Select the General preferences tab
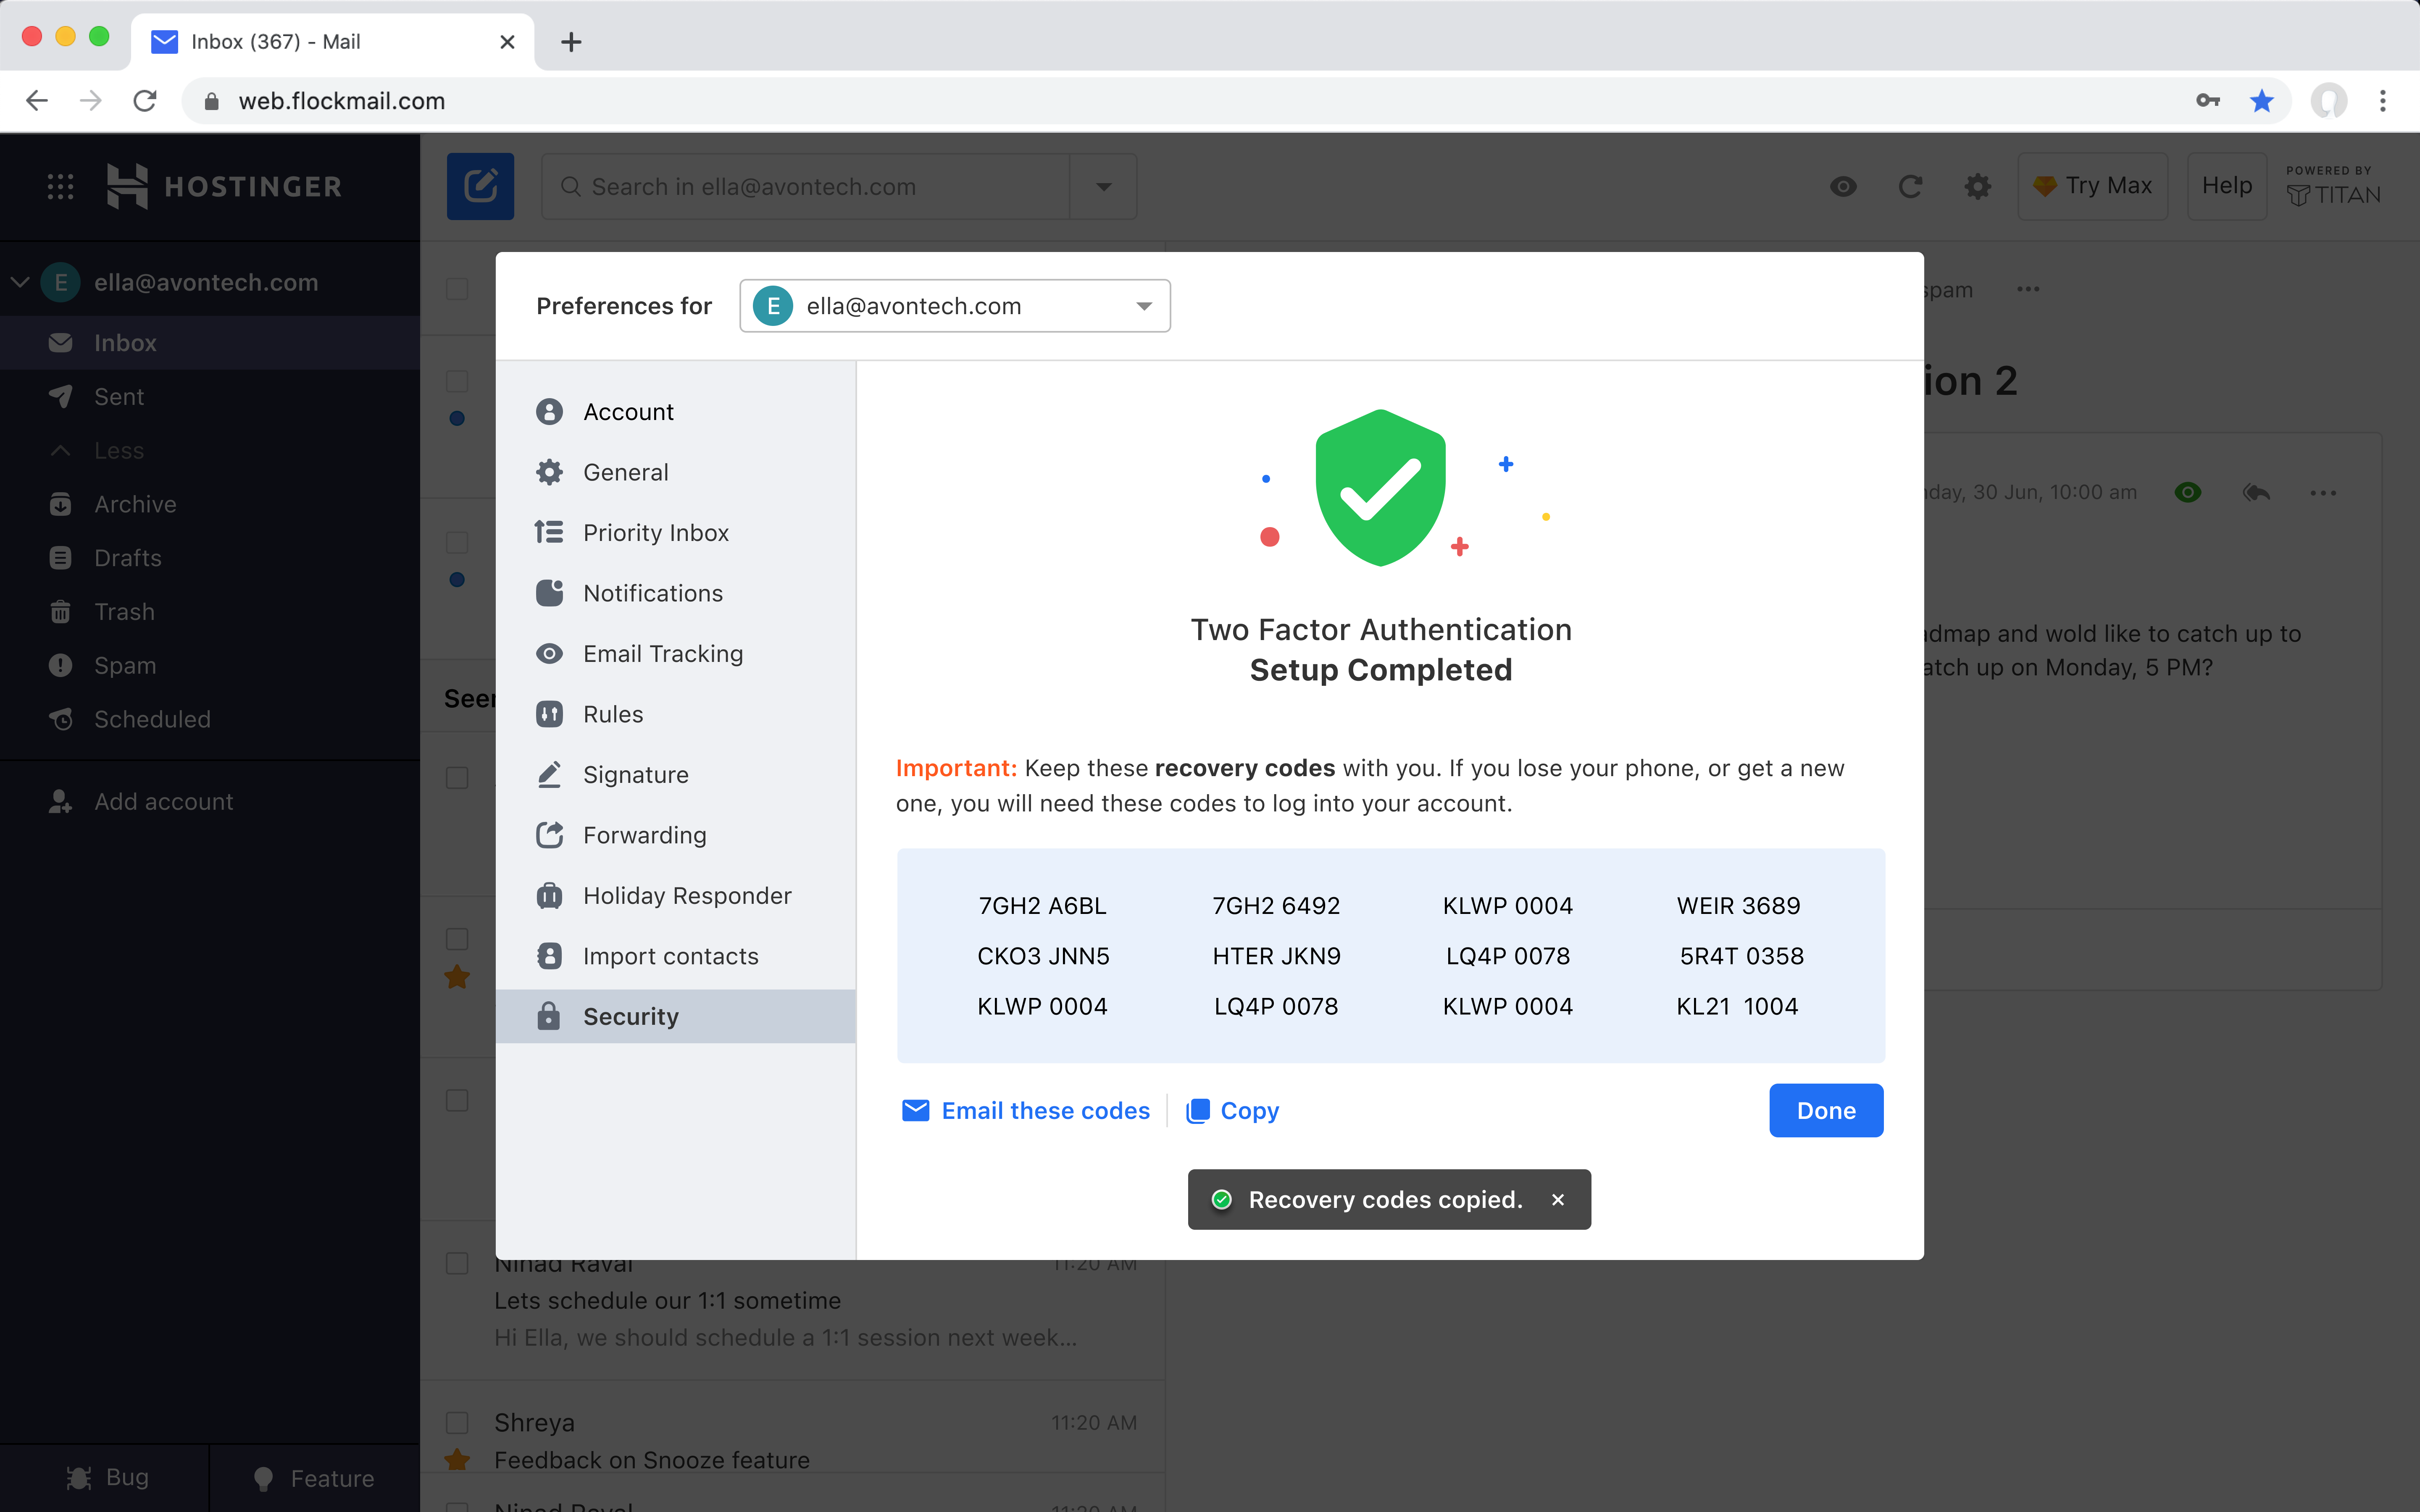This screenshot has width=2420, height=1512. [676, 473]
